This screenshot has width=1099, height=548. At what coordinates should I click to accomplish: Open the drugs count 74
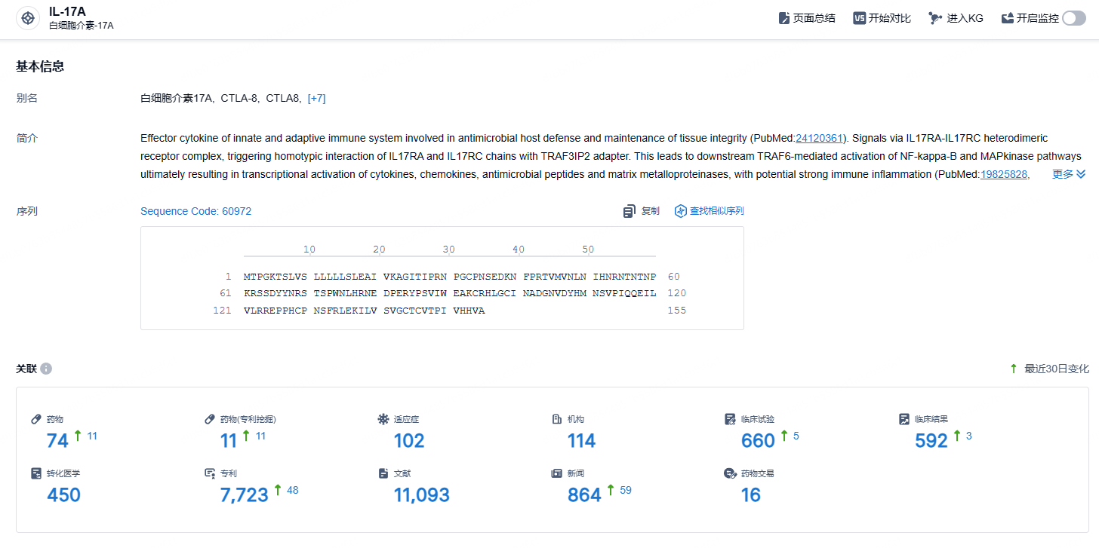[x=57, y=440]
